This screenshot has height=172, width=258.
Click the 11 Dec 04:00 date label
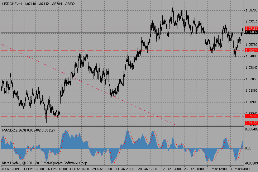[x=79, y=169]
